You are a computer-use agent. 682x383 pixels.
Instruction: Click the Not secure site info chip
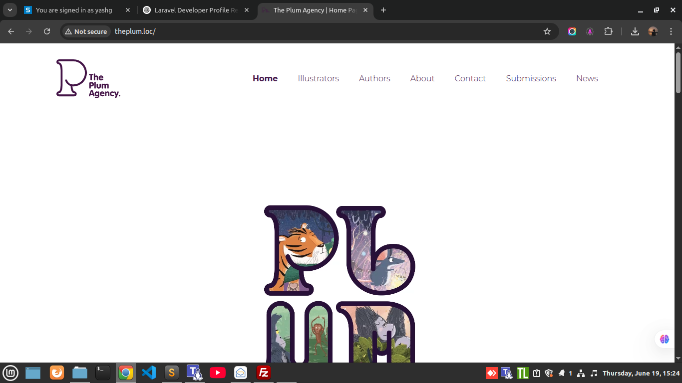86,31
